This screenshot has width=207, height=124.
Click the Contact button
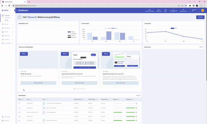(x=200, y=17)
